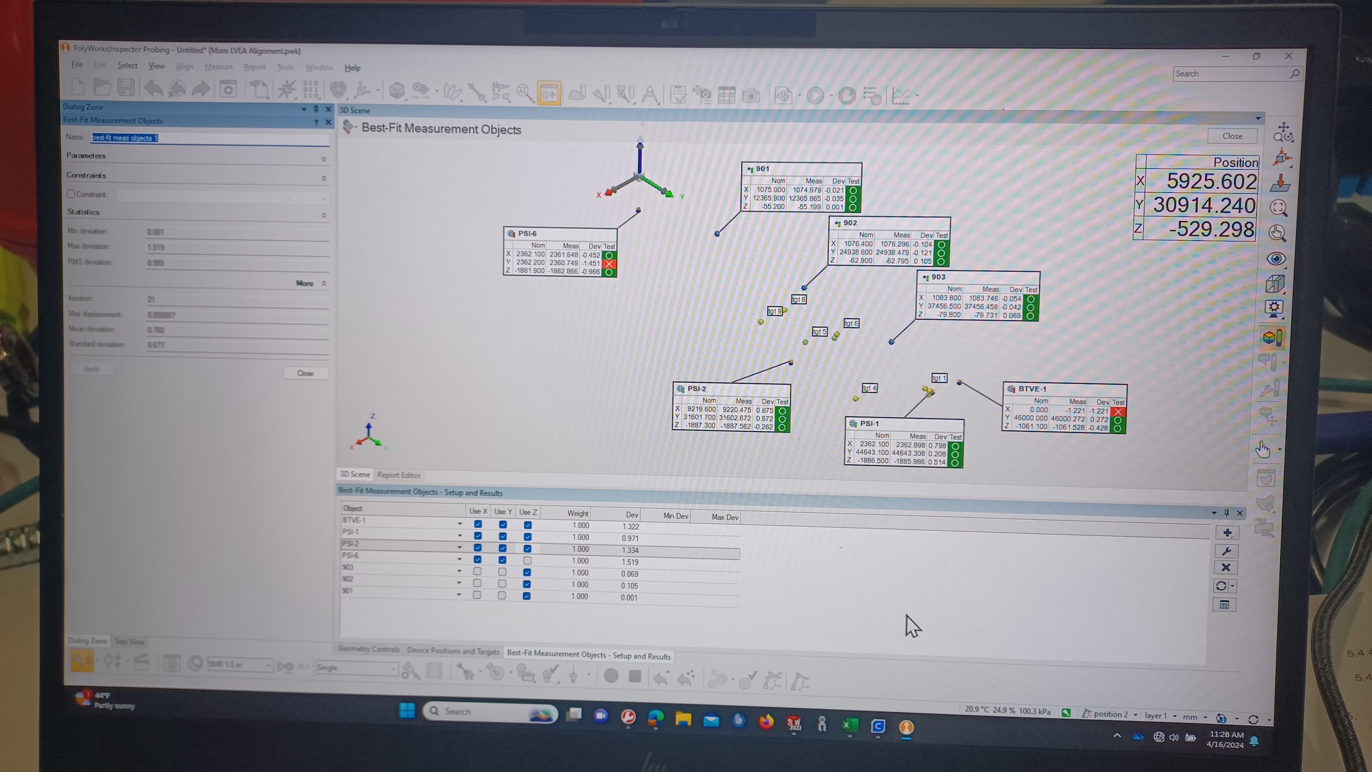
Task: Click the Excel icon in Windows taskbar
Action: tap(850, 726)
